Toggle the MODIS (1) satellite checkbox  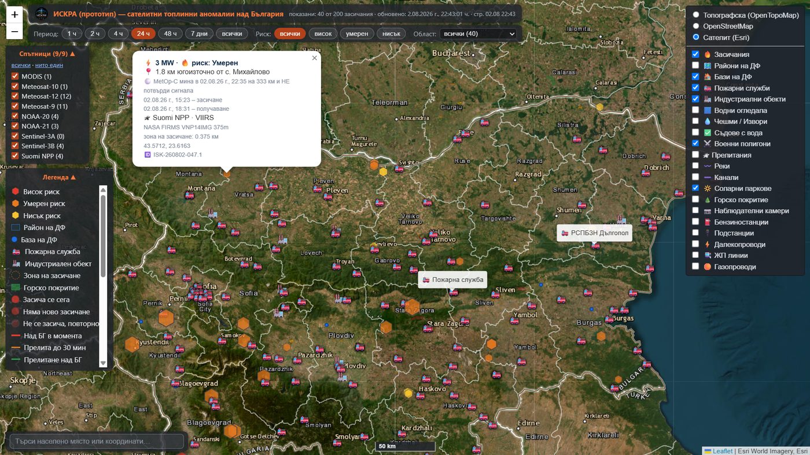[16, 76]
